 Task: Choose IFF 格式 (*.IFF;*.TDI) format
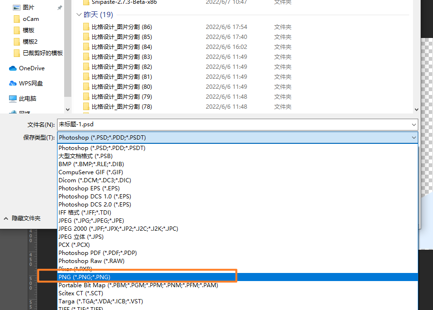[x=238, y=213]
